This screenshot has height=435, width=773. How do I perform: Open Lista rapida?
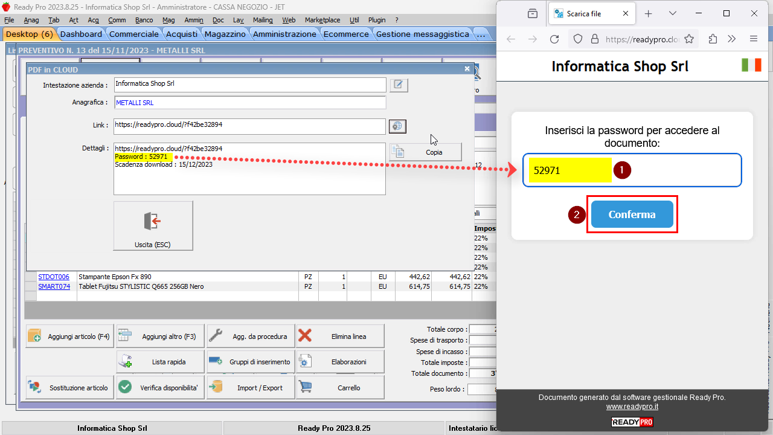pos(159,362)
